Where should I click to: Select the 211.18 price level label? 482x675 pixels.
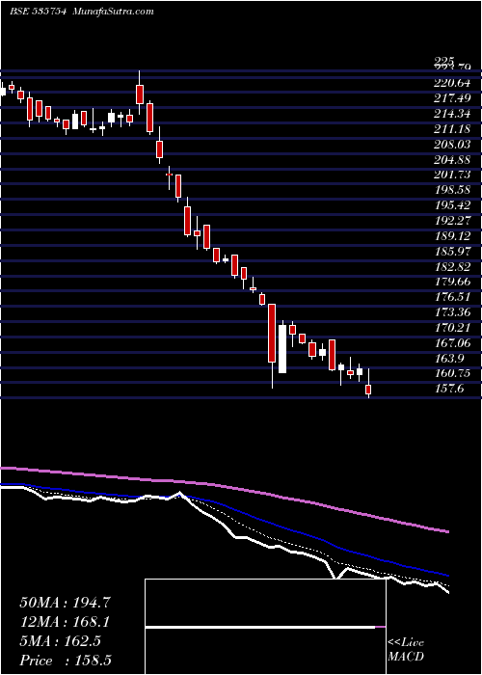pos(452,129)
